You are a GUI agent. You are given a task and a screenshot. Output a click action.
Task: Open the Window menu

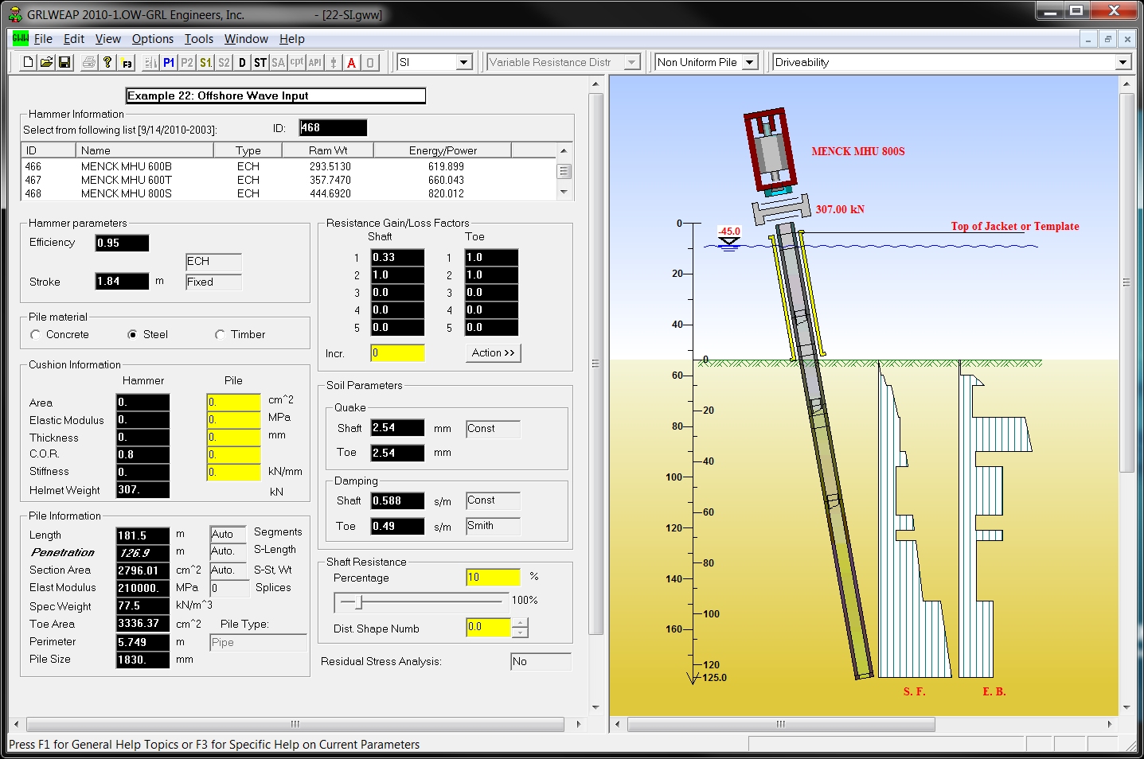(246, 38)
